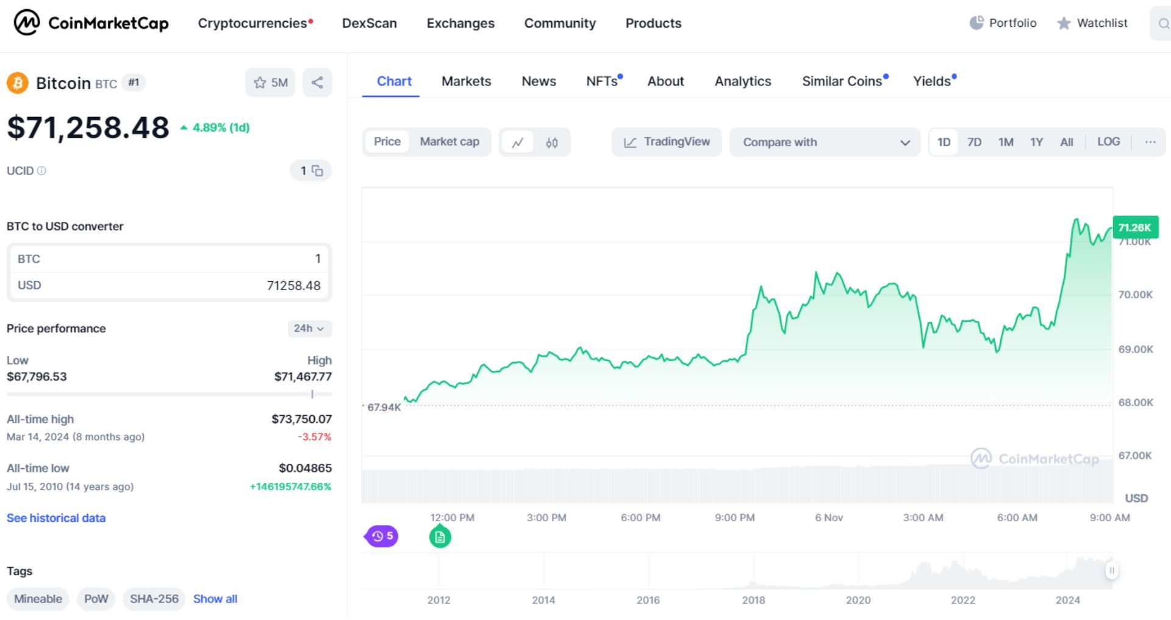The image size is (1171, 620).
Task: Add Bitcoin to Watchlist via star button
Action: pos(270,82)
